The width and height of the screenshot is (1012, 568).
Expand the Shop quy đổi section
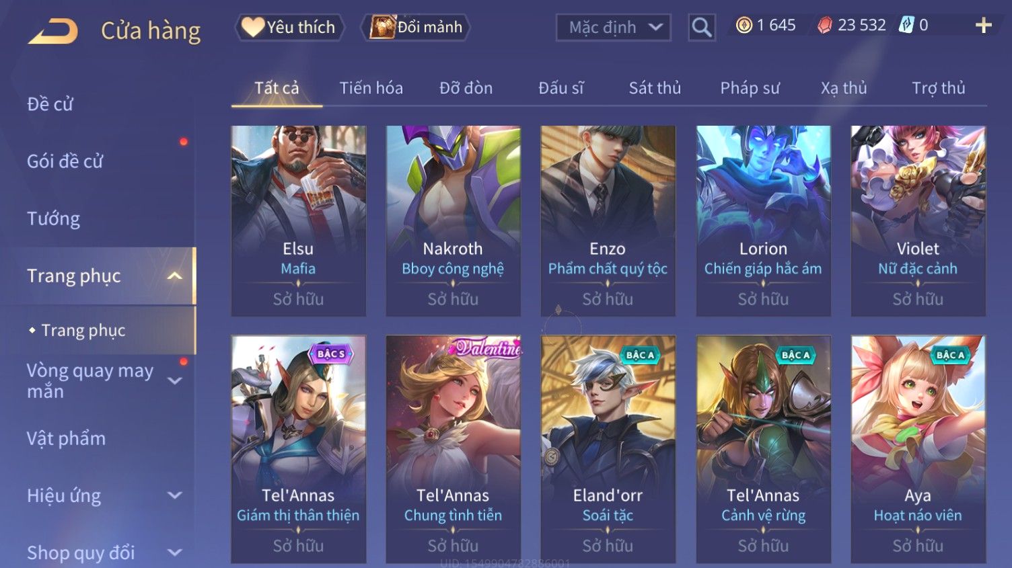click(174, 553)
